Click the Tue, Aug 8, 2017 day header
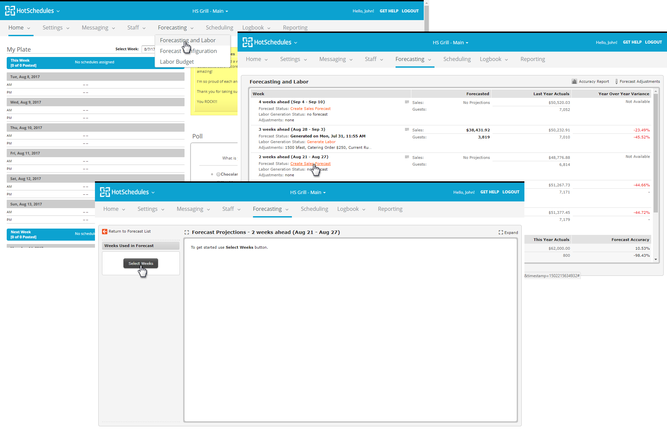 tap(96, 77)
